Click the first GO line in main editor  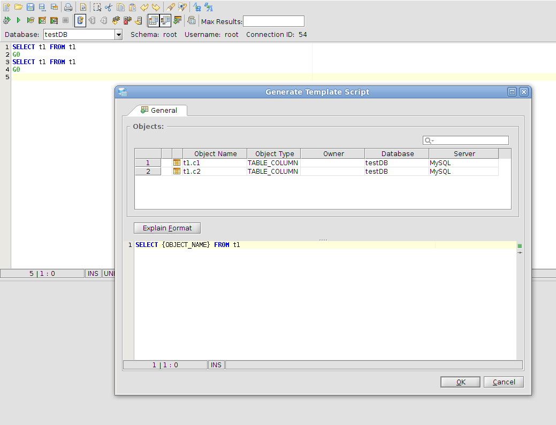coord(16,55)
